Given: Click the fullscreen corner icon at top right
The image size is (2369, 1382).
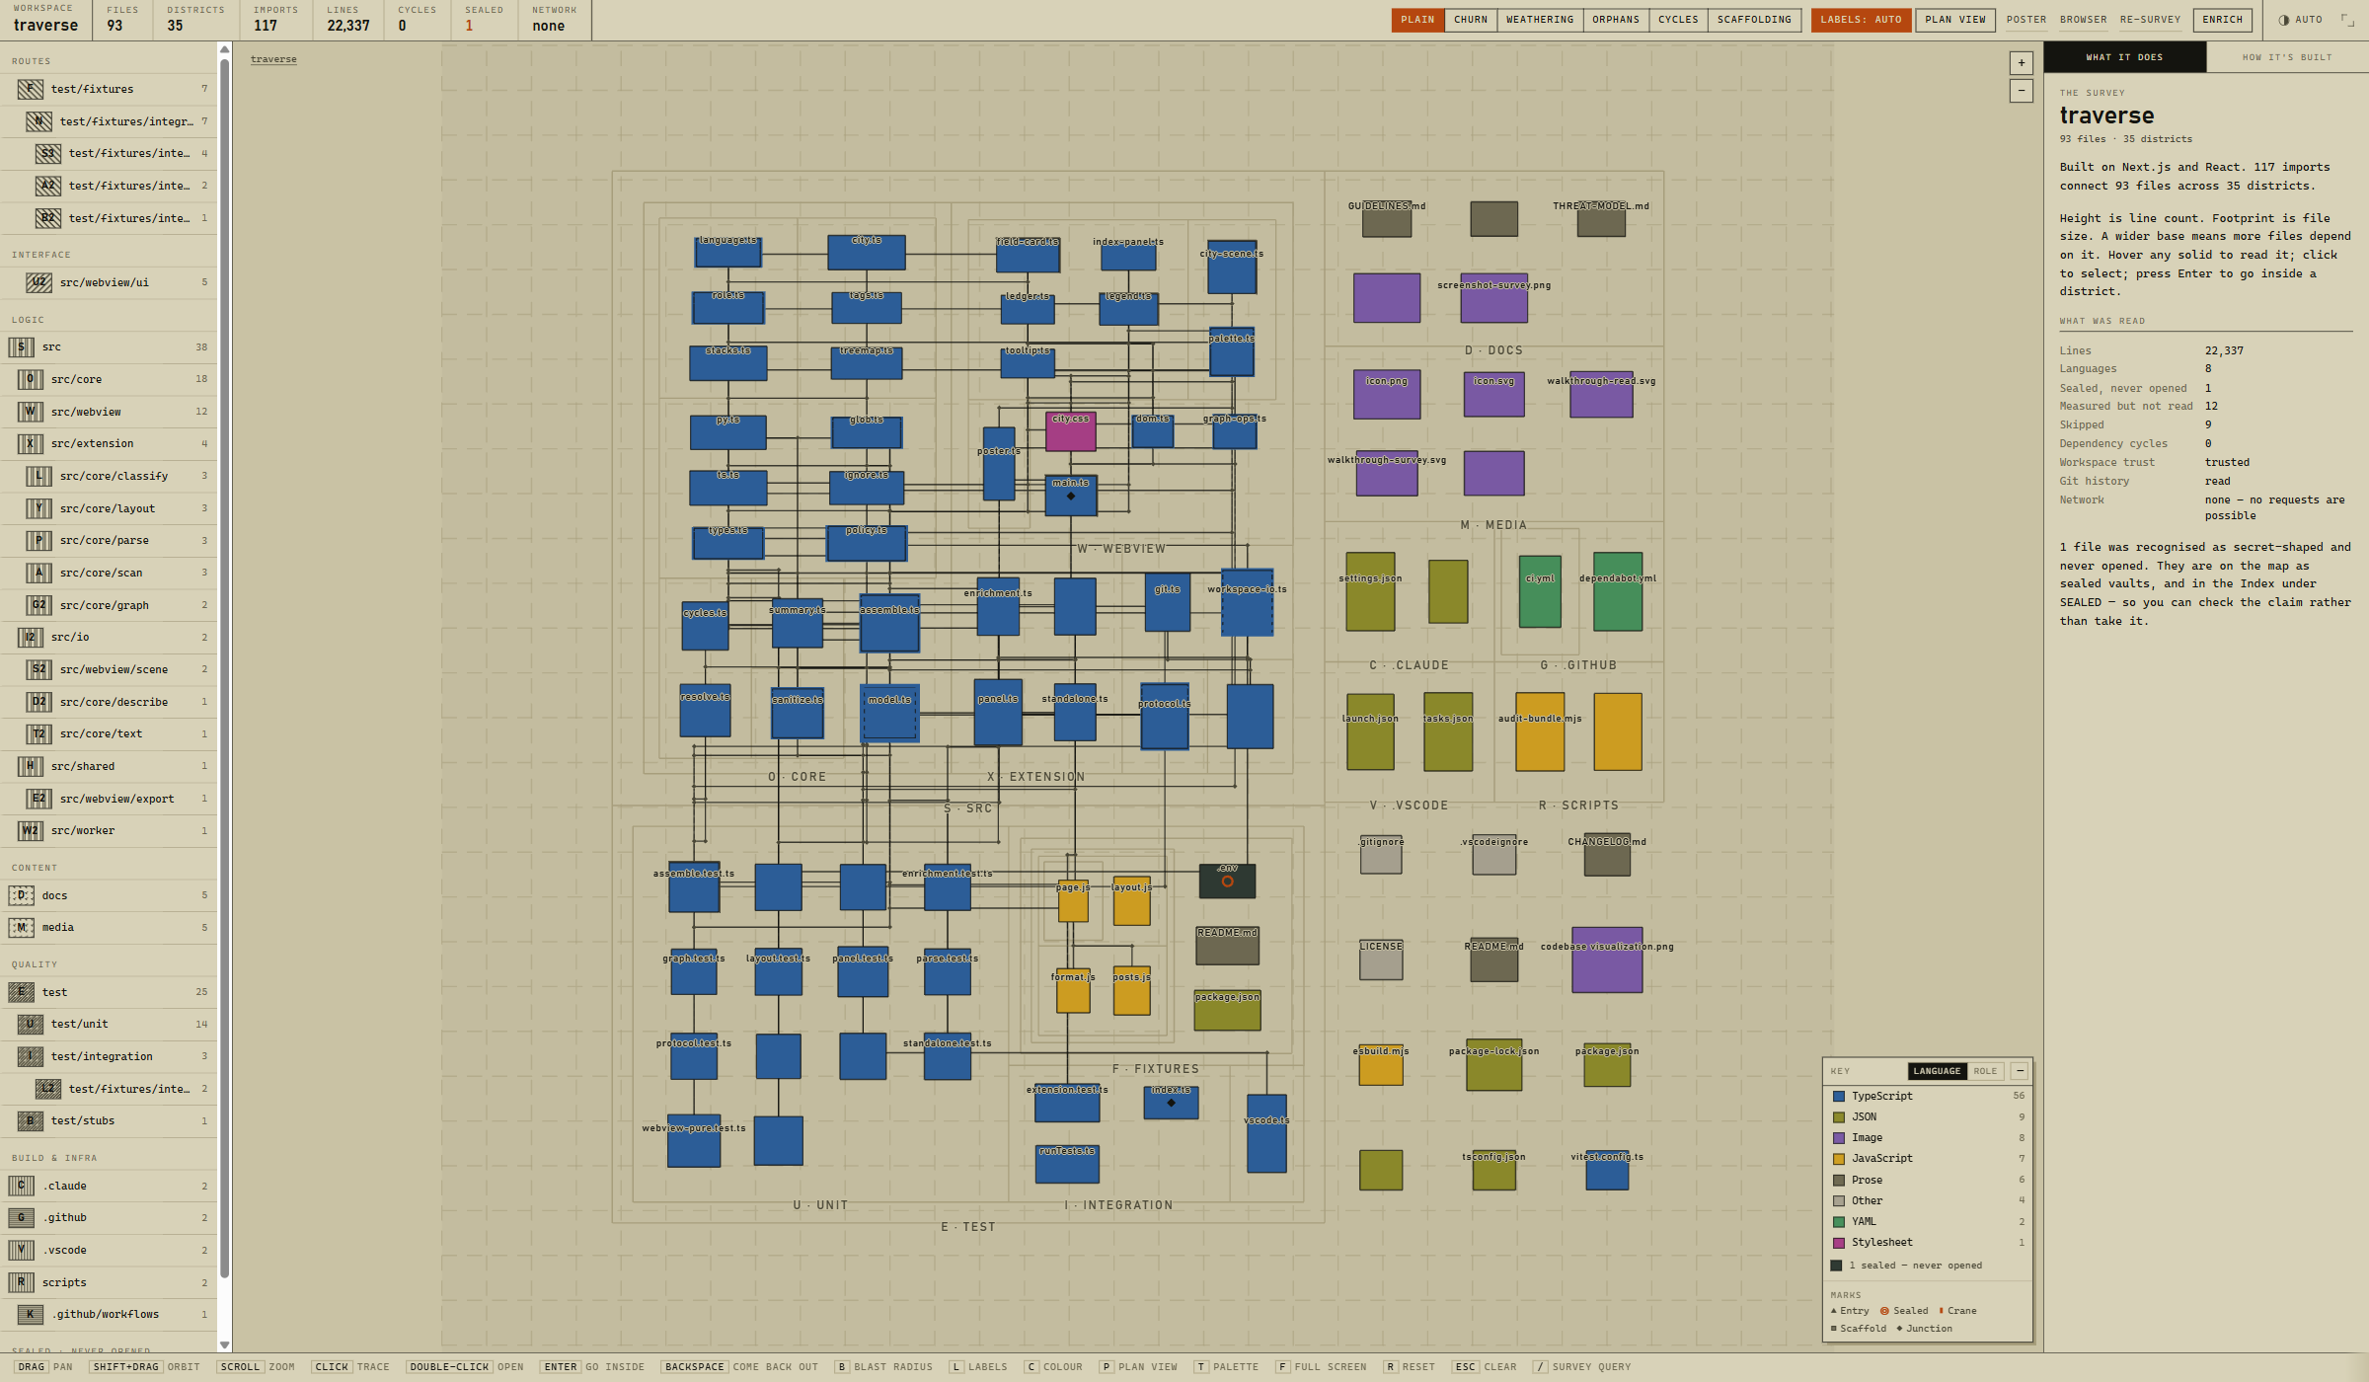Looking at the screenshot, I should point(2347,20).
